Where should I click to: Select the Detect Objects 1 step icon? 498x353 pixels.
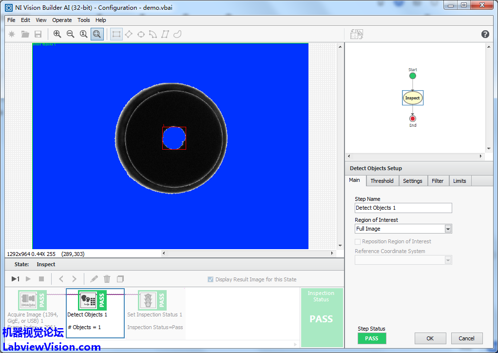93,300
